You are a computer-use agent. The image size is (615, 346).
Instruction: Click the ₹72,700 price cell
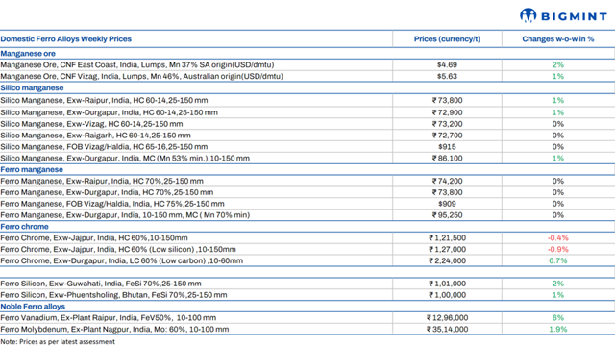447,136
